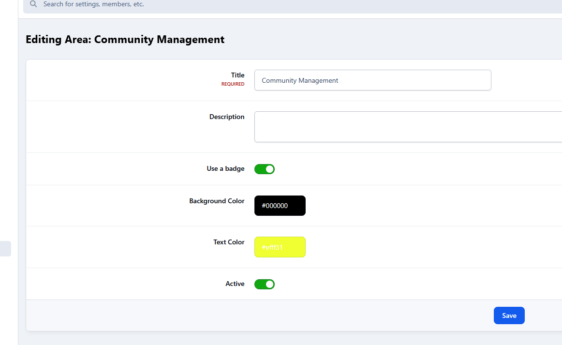Viewport: 562px width, 345px height.
Task: Select the highlighted item in left sidebar
Action: point(5,249)
